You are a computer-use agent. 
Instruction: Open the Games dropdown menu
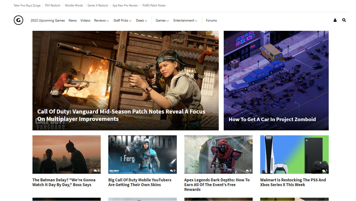pyautogui.click(x=162, y=20)
